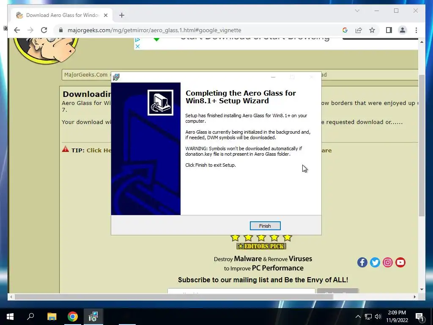Open the MajorGeeks Instagram page
433x325 pixels.
[387, 262]
